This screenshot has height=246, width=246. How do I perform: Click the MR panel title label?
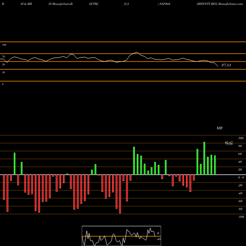click(219, 128)
